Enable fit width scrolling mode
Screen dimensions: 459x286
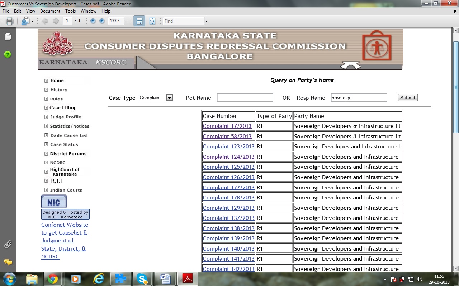pyautogui.click(x=139, y=21)
